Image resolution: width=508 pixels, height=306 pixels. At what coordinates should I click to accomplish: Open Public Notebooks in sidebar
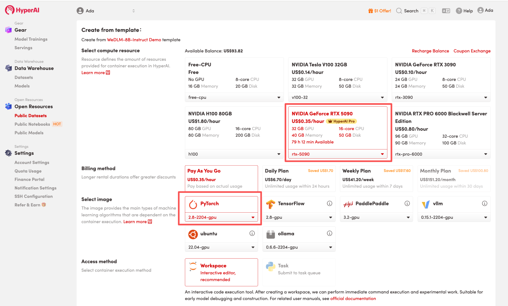(32, 124)
